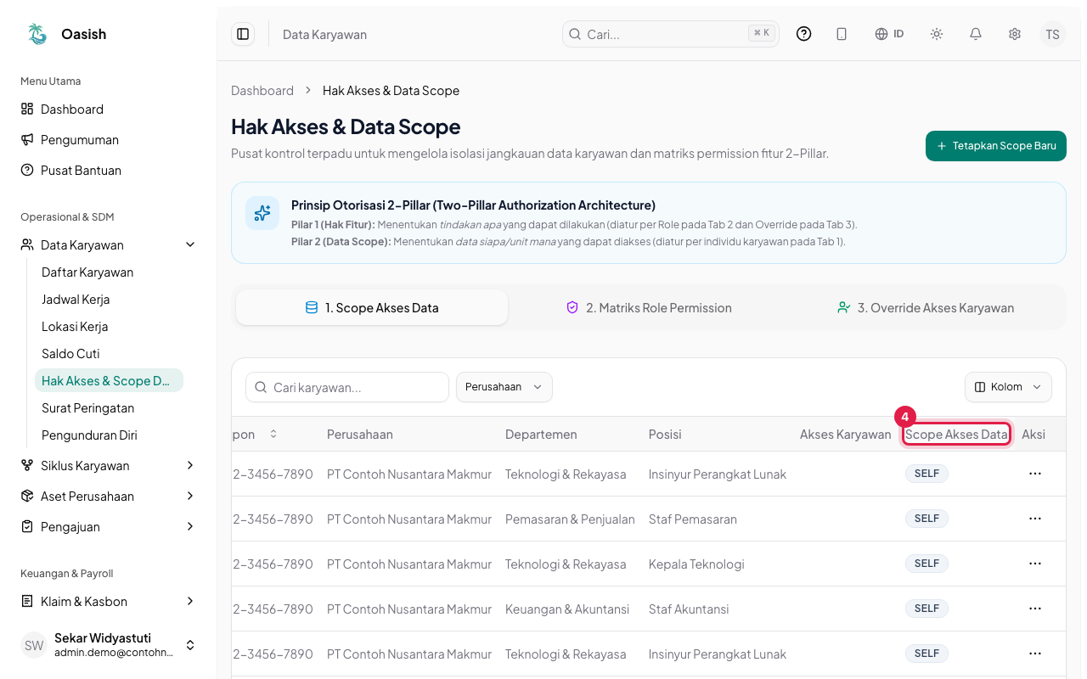The height and width of the screenshot is (679, 1087).
Task: Click the Perusahaan column header
Action: pos(360,434)
